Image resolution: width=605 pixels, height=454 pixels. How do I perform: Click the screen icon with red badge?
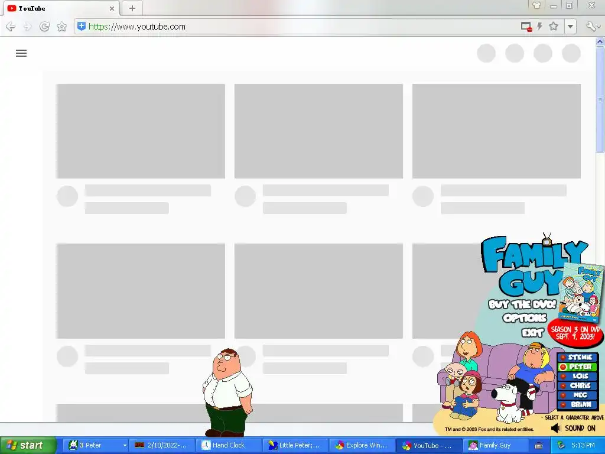point(526,27)
